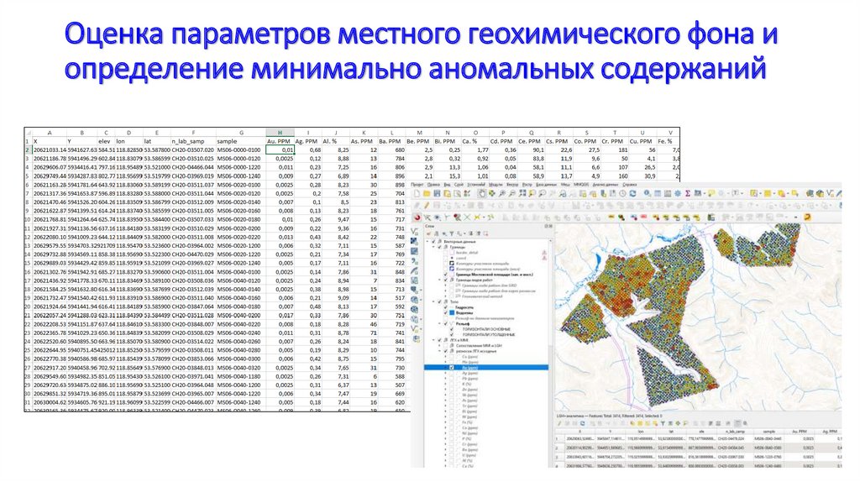860x482 pixels.
Task: Click the clock Temporal Controller icon
Action: 622,194
